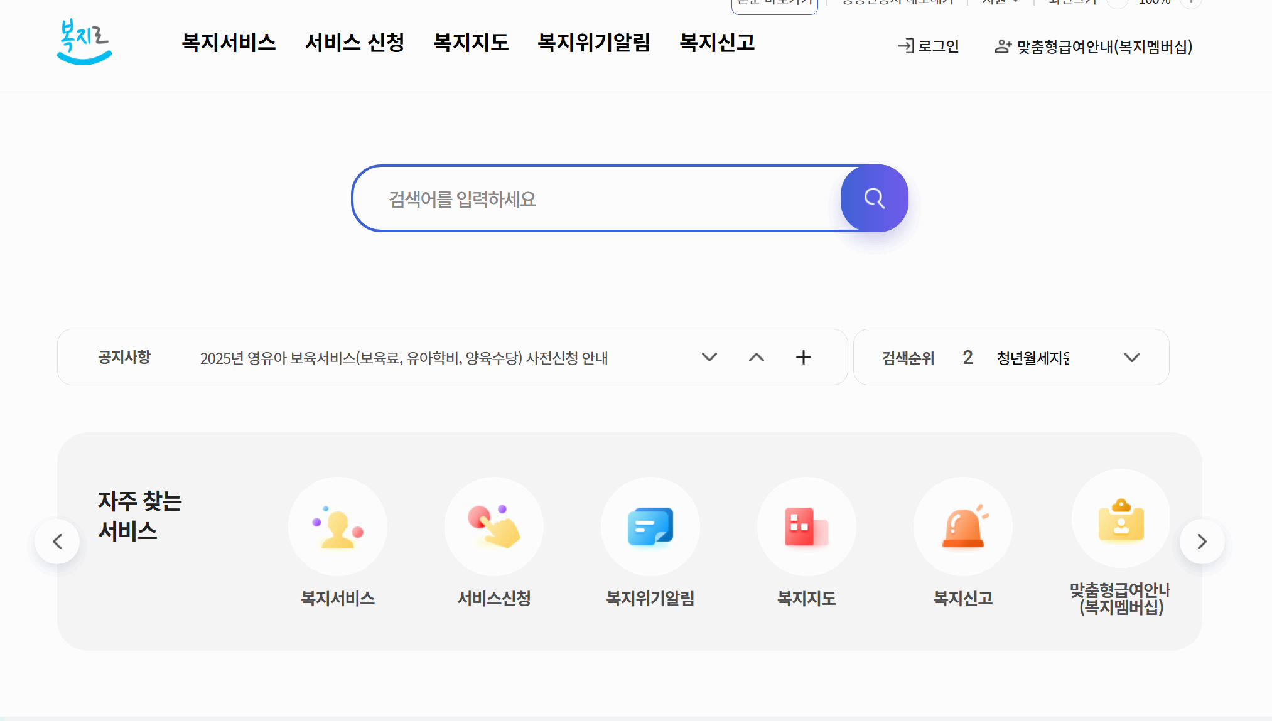This screenshot has height=721, width=1272.
Task: Open the 복지위기알림 chat bubble icon
Action: (650, 526)
